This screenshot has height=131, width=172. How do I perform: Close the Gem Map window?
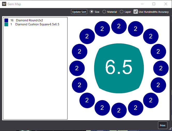click(x=166, y=4)
